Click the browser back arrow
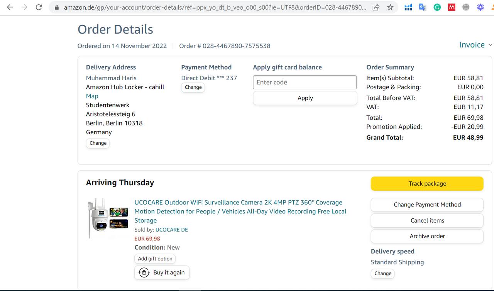This screenshot has width=494, height=291. pyautogui.click(x=10, y=7)
